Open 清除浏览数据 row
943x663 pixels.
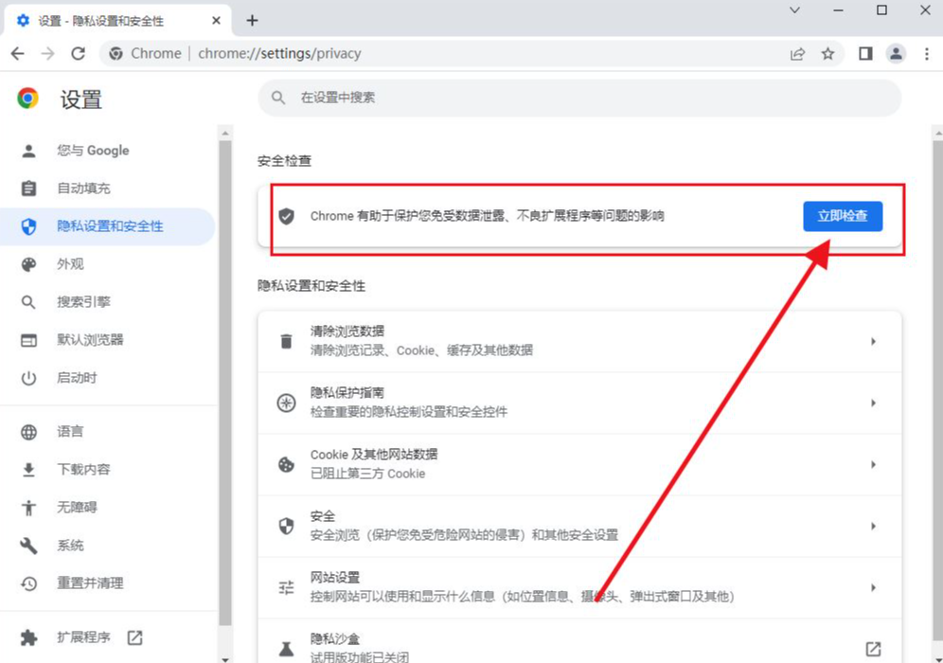coord(579,341)
